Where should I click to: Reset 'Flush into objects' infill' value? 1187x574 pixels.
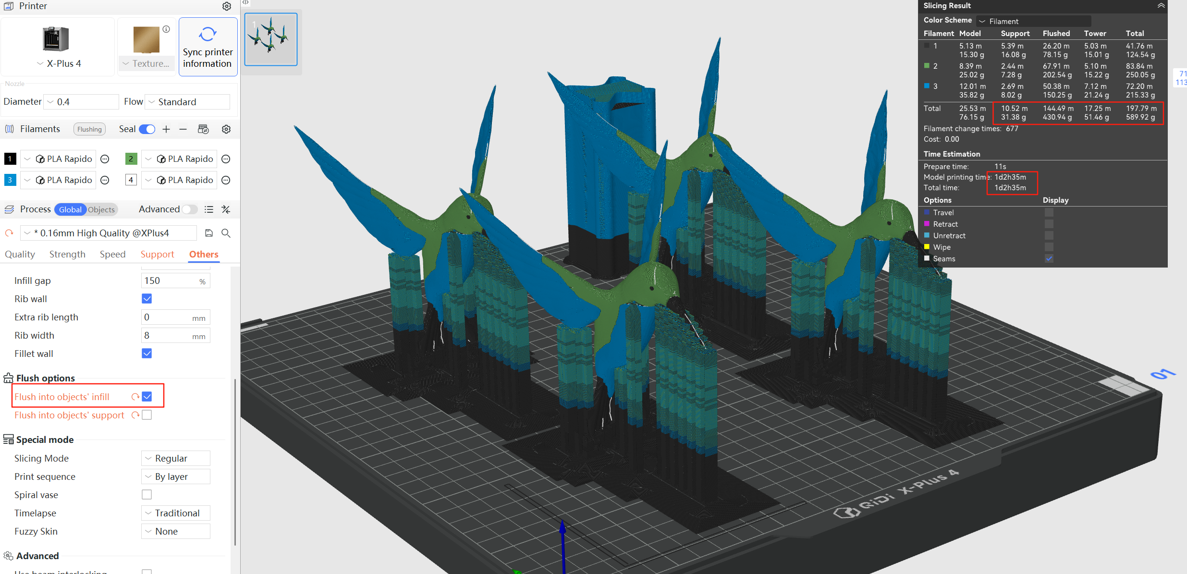click(x=135, y=397)
